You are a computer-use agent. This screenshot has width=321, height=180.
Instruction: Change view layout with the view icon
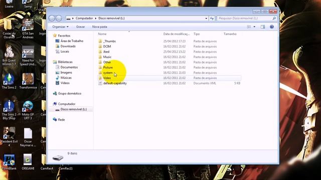point(249,26)
